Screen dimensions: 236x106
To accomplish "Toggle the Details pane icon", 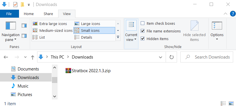I will tap(24, 36).
